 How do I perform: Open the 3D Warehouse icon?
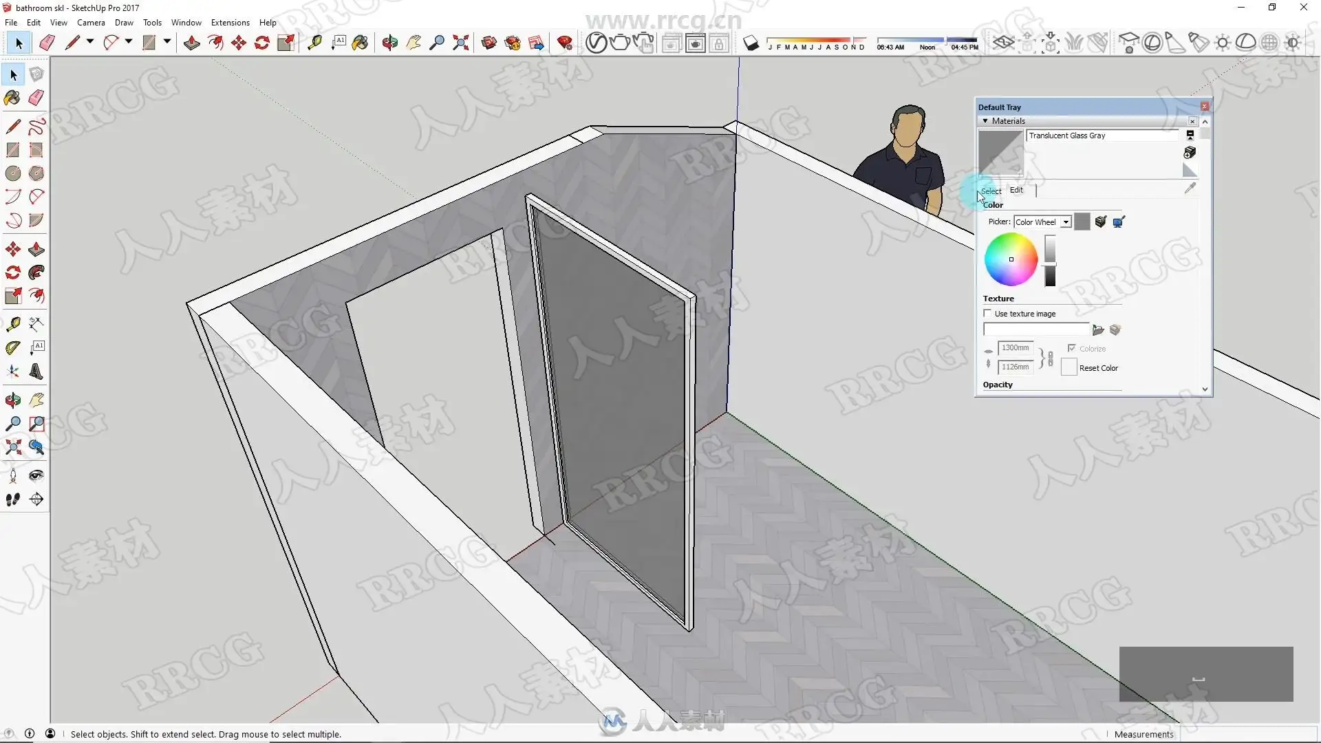pyautogui.click(x=489, y=43)
